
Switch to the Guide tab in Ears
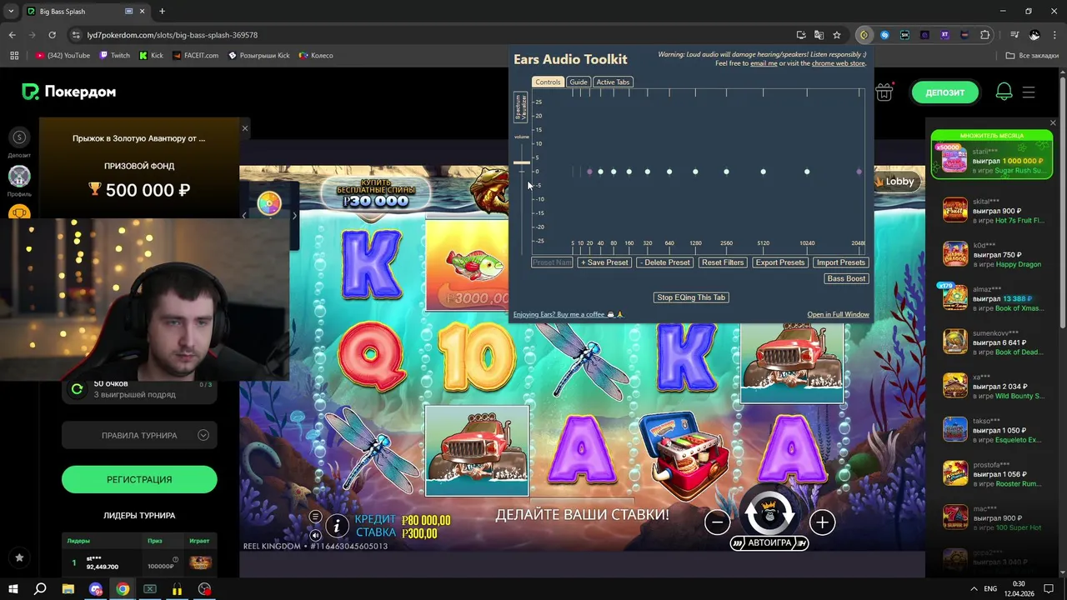(x=579, y=82)
